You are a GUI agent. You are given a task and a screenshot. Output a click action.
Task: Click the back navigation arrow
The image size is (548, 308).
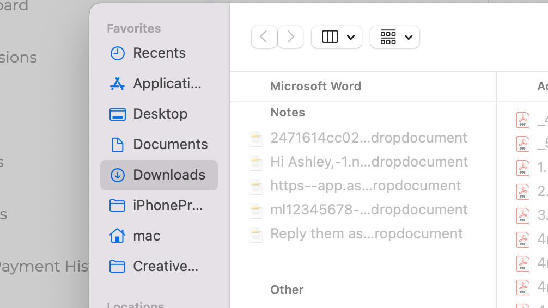pos(264,37)
